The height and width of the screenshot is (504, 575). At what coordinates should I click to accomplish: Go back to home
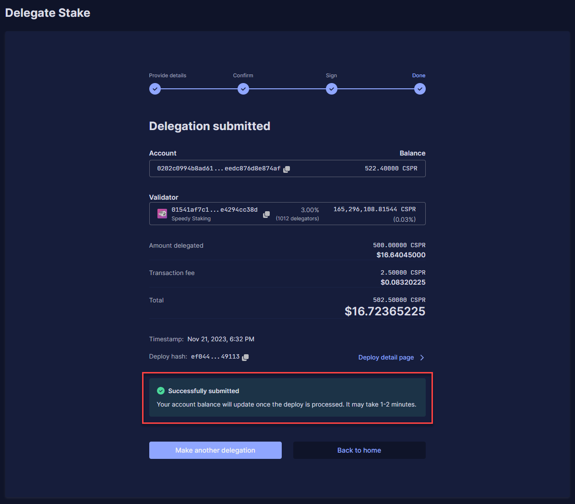pos(359,450)
